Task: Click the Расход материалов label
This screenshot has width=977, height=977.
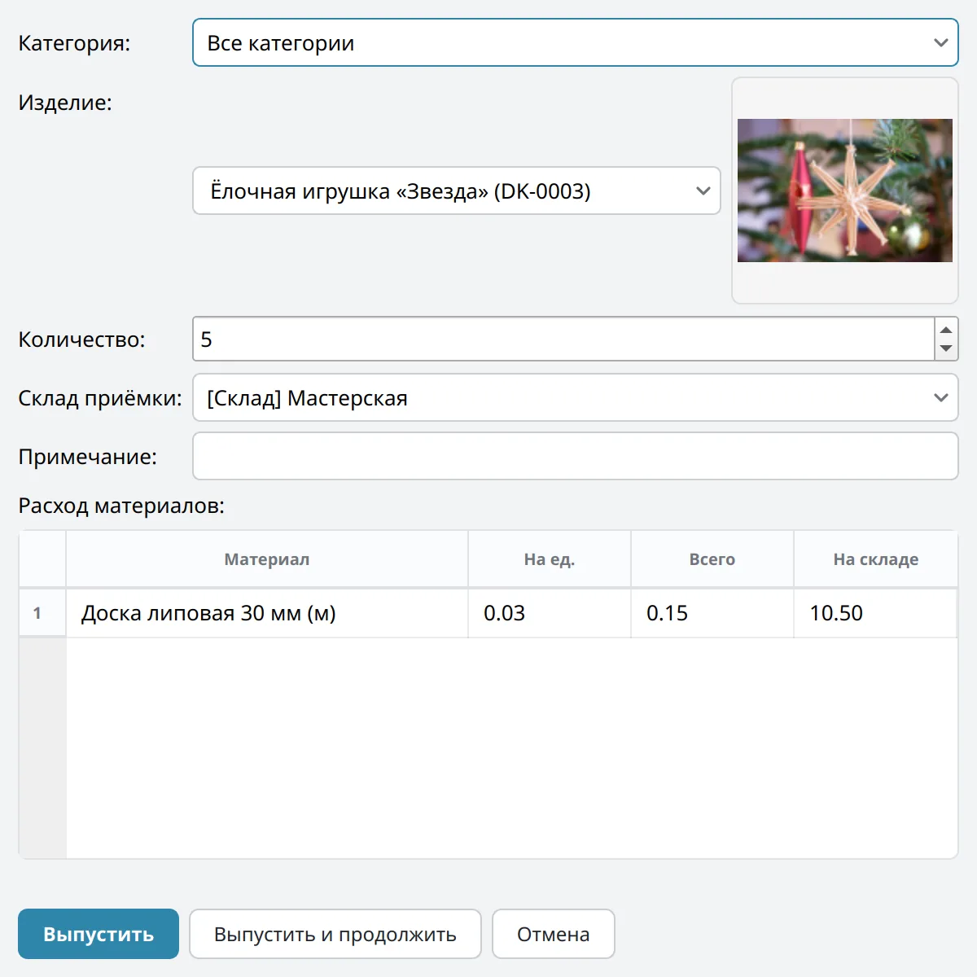Action: (x=121, y=506)
